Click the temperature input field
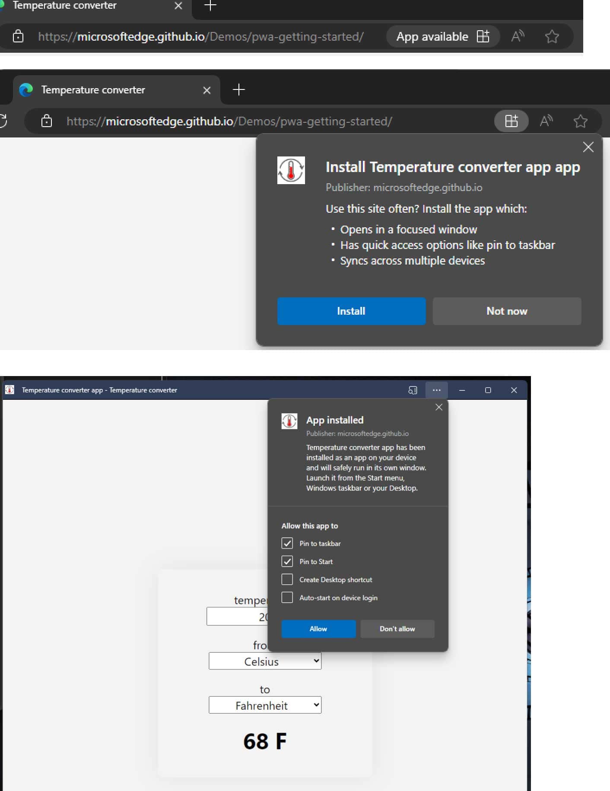The height and width of the screenshot is (791, 610). [237, 616]
